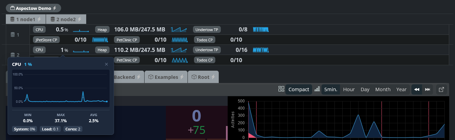This screenshot has height=140, width=455.
Task: Click the System: 0% badge
Action: 24,129
